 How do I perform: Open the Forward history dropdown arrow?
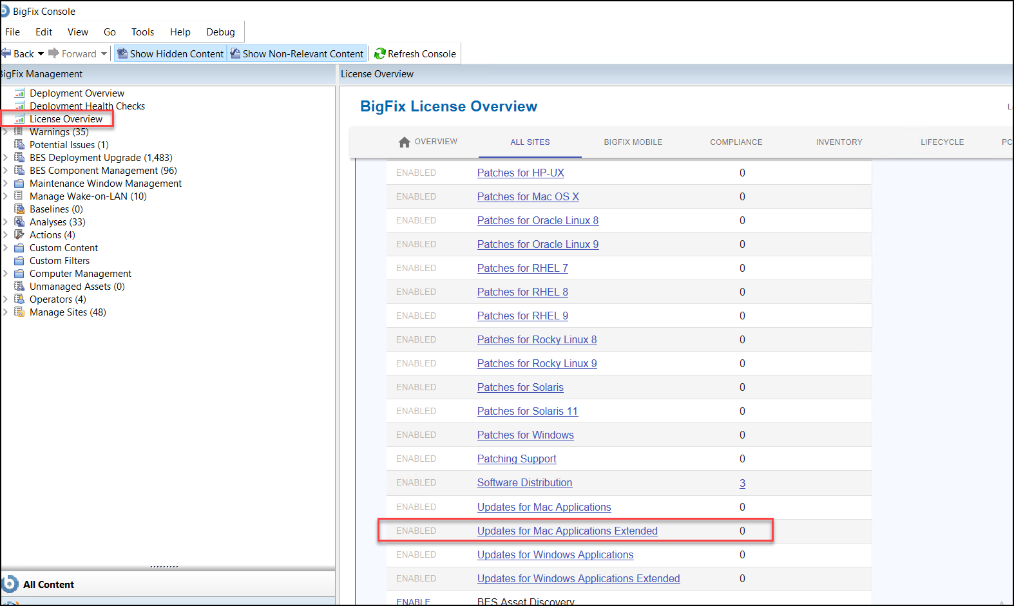[104, 54]
